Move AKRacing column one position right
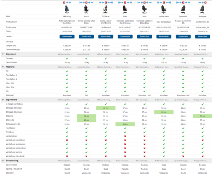 coord(67,2)
